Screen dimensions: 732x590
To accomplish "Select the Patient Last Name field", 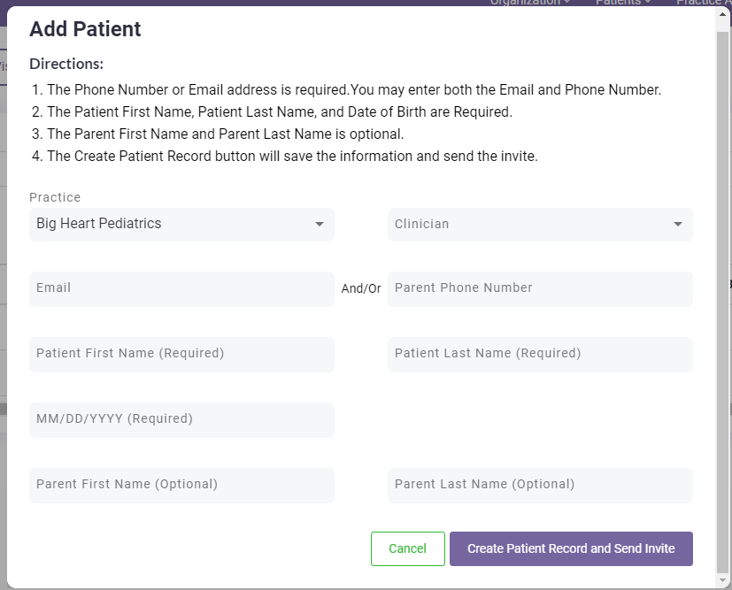I will coord(540,354).
